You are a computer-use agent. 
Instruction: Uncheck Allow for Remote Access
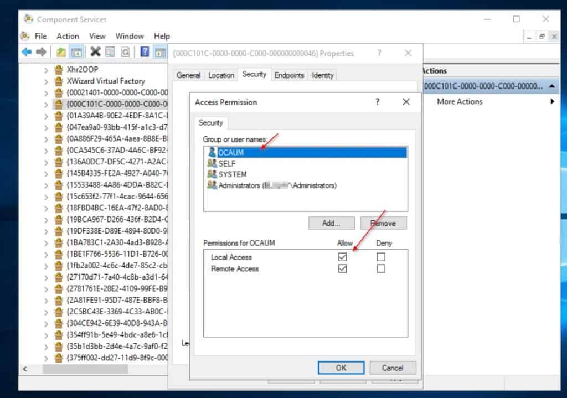pos(342,268)
